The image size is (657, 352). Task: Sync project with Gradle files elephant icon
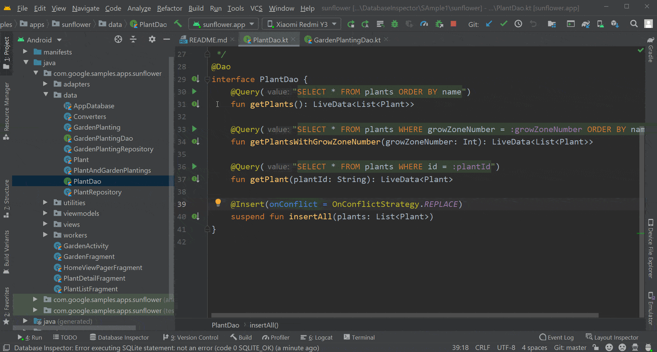[586, 24]
